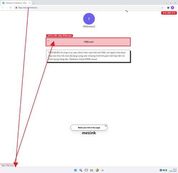The image size is (178, 173).
Task: Select the f168news2 browser tab
Action: coord(16,3)
